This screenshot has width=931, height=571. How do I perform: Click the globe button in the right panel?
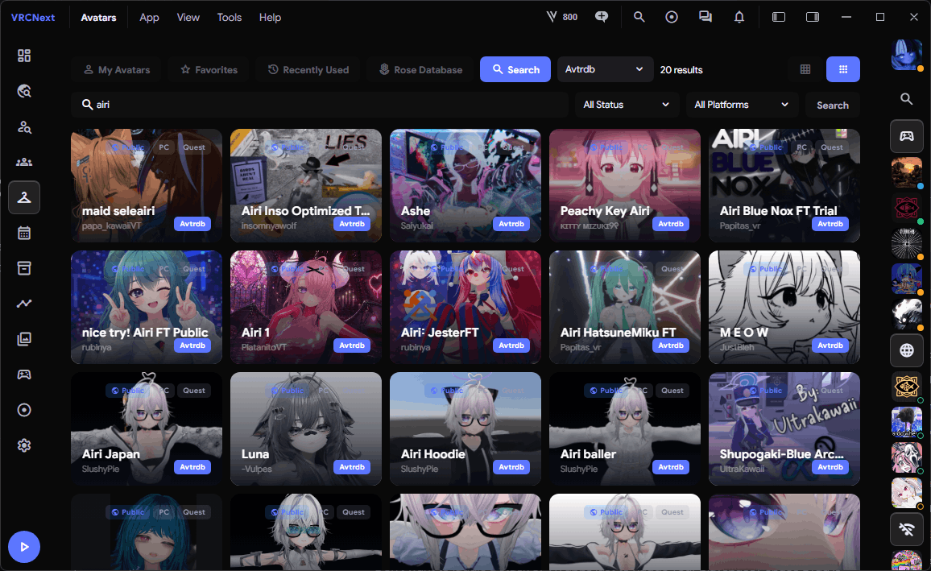coord(907,350)
